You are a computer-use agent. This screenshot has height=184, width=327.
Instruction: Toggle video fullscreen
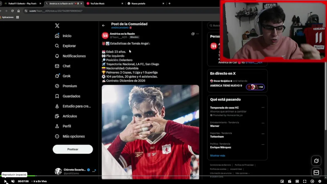click(305, 181)
